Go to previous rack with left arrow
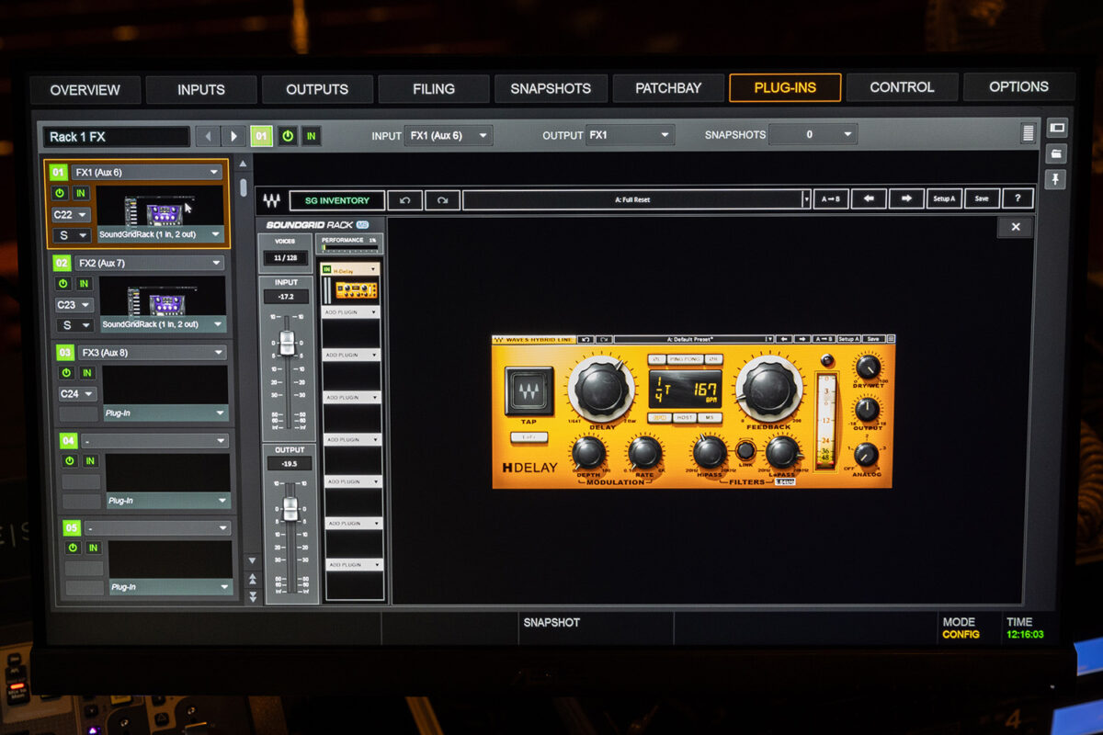This screenshot has width=1103, height=735. click(208, 136)
